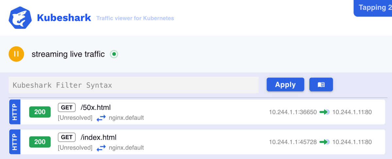This screenshot has height=159, width=392.
Task: Open the filter syntax guide book icon
Action: pyautogui.click(x=321, y=84)
